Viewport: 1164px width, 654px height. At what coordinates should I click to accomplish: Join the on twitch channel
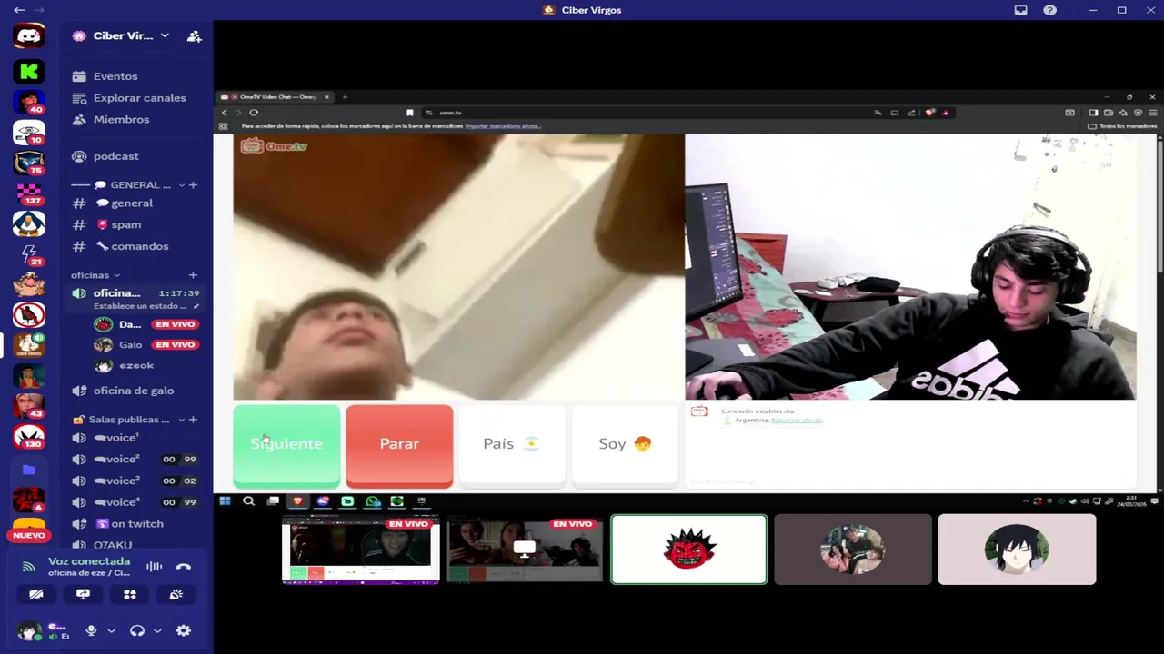pyautogui.click(x=136, y=524)
